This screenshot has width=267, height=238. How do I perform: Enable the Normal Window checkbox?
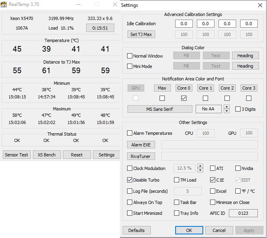[130, 56]
